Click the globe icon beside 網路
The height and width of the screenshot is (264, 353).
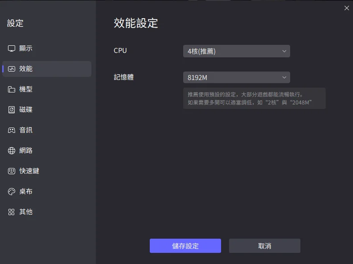(x=12, y=150)
